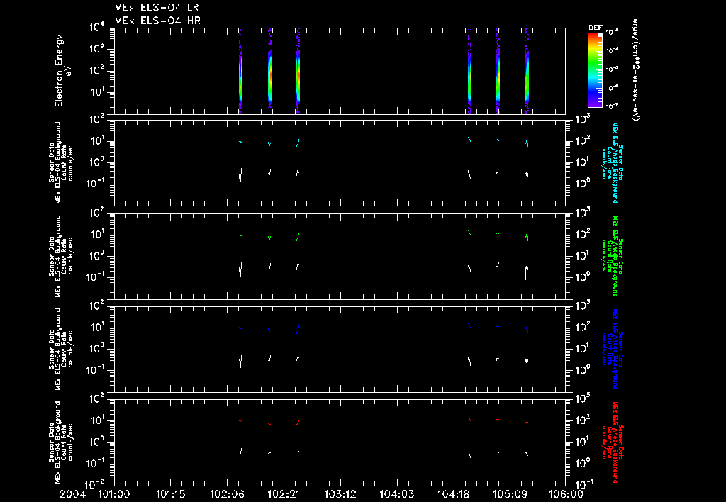Image resolution: width=726 pixels, height=502 pixels.
Task: Click the last spectrogram stripe near 105:09
Action: coord(527,72)
